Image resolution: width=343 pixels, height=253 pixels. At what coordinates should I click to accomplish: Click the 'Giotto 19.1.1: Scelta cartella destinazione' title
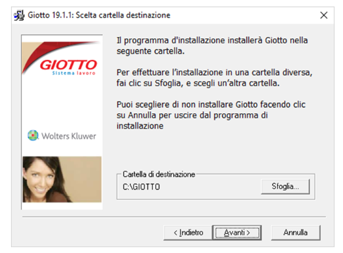[99, 16]
